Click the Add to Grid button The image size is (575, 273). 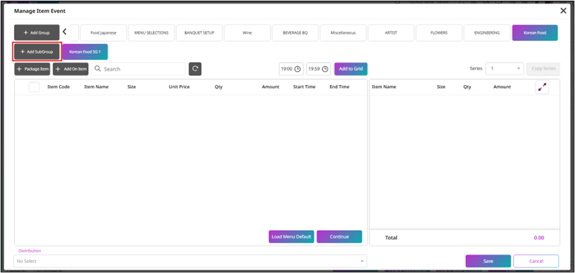click(351, 69)
